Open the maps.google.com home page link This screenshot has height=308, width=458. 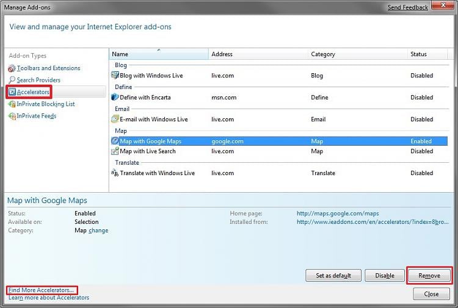338,213
